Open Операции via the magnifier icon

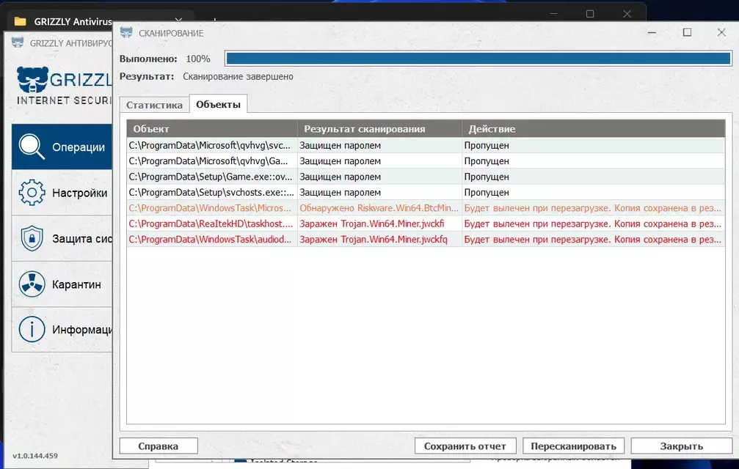(x=32, y=147)
